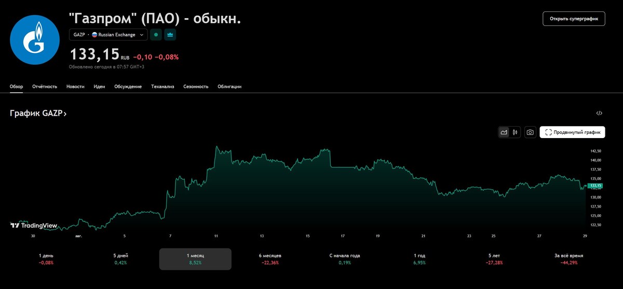The image size is (623, 289).
Task: Click the price change −0,10 −0,08% text
Action: (156, 57)
